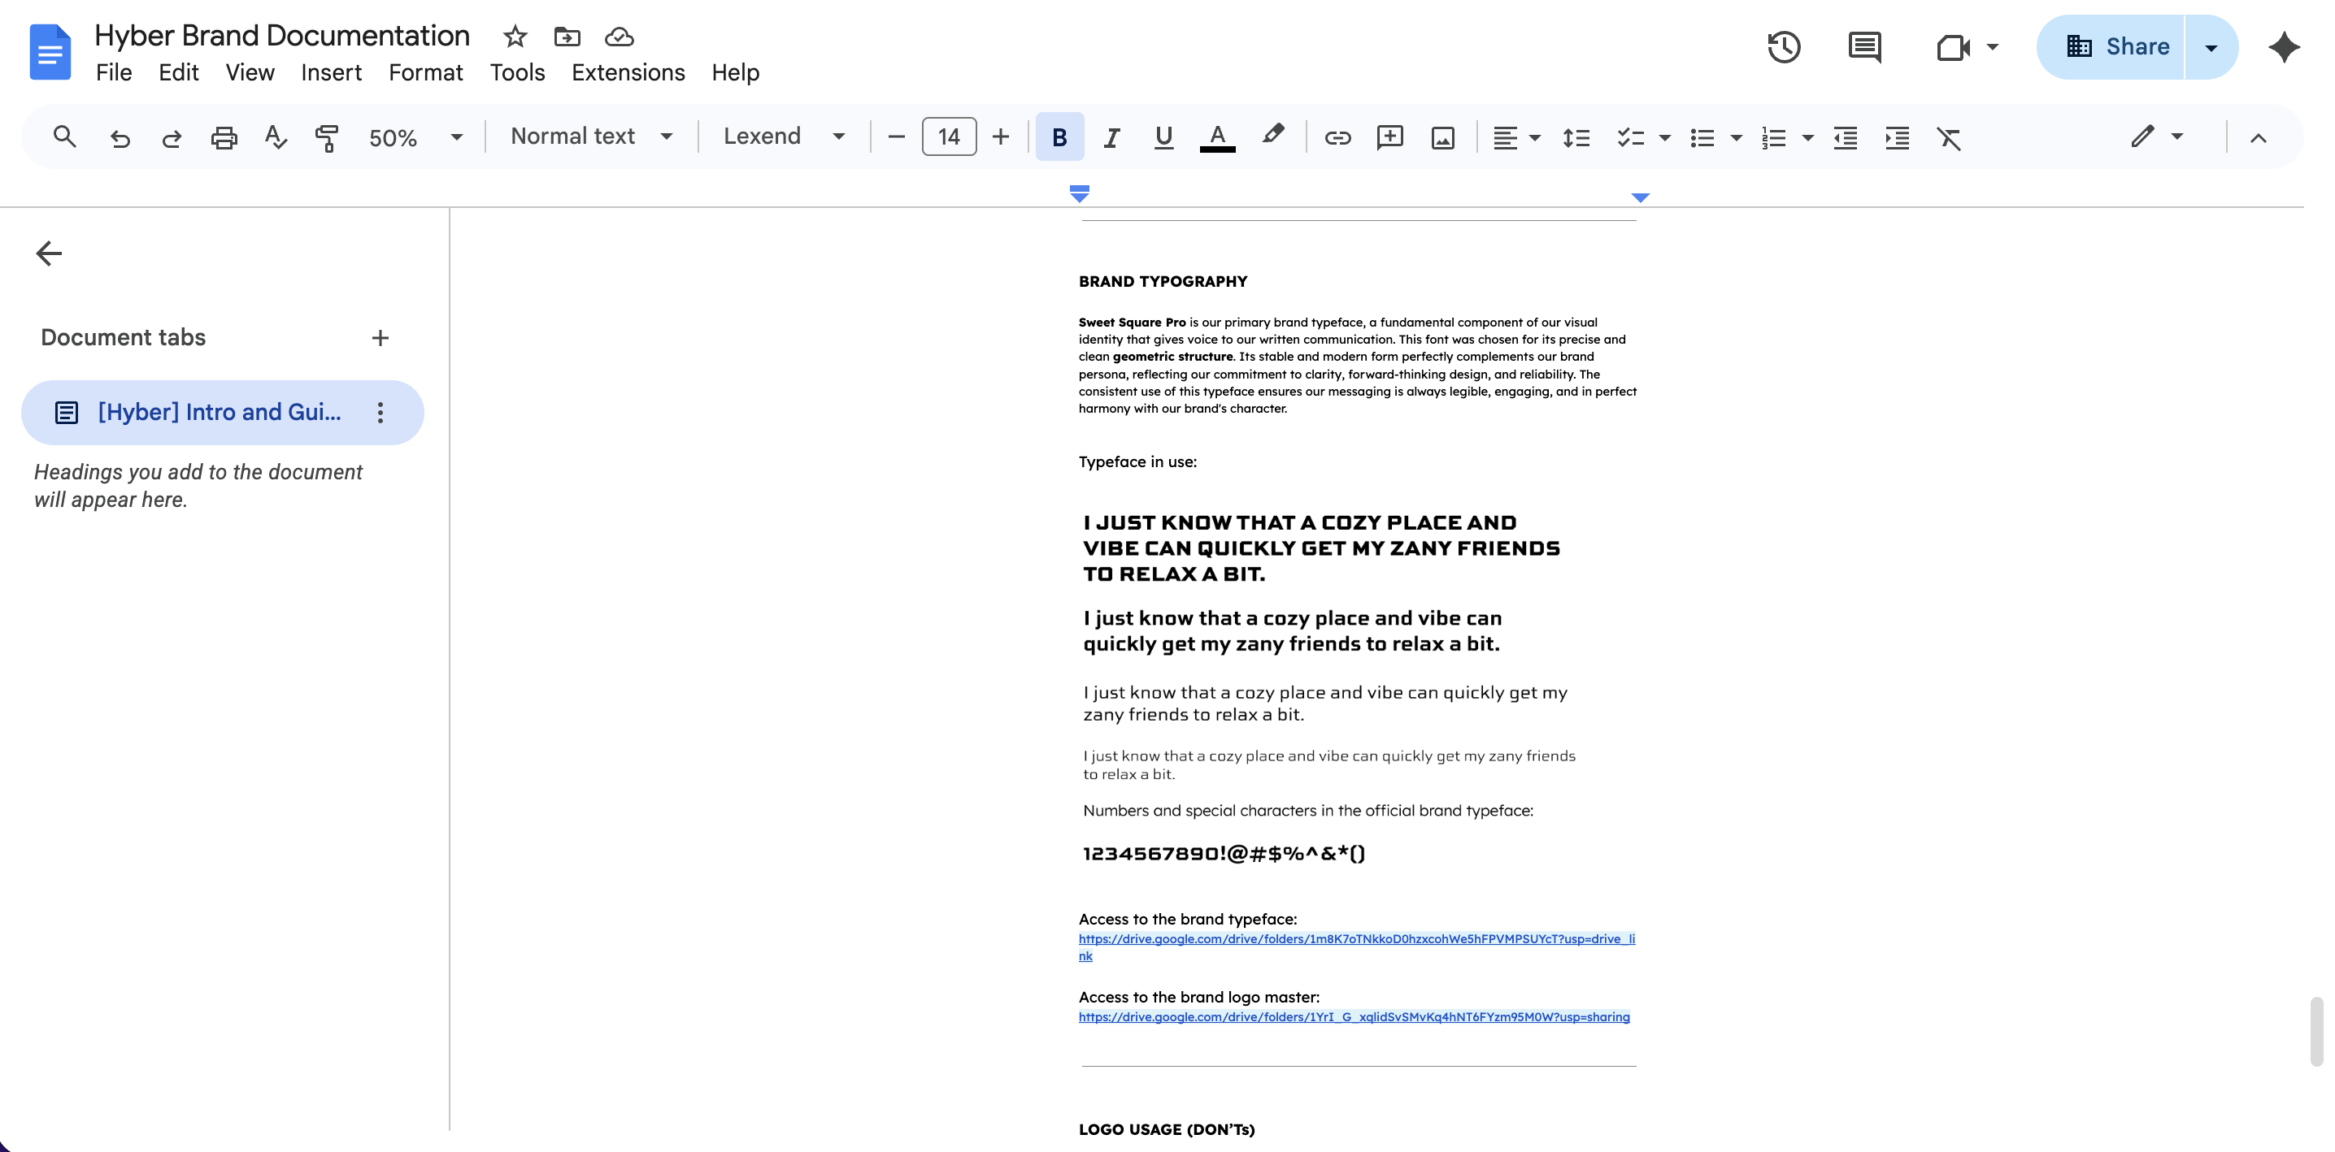Open the Normal text style dropdown
Screen dimensions: 2335x1152
coord(592,136)
